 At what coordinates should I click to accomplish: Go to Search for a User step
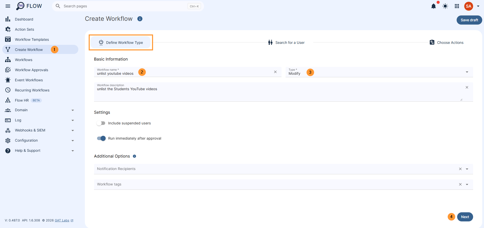(286, 43)
